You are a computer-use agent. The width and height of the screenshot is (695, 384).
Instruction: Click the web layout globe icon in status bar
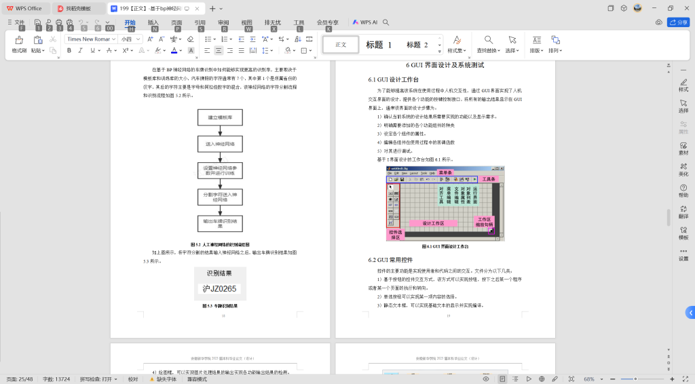(x=542, y=379)
